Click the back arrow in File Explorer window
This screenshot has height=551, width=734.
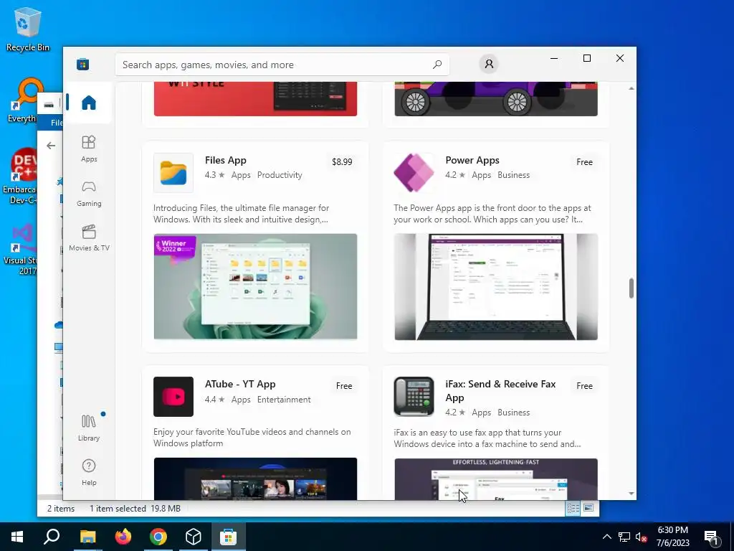coord(51,146)
